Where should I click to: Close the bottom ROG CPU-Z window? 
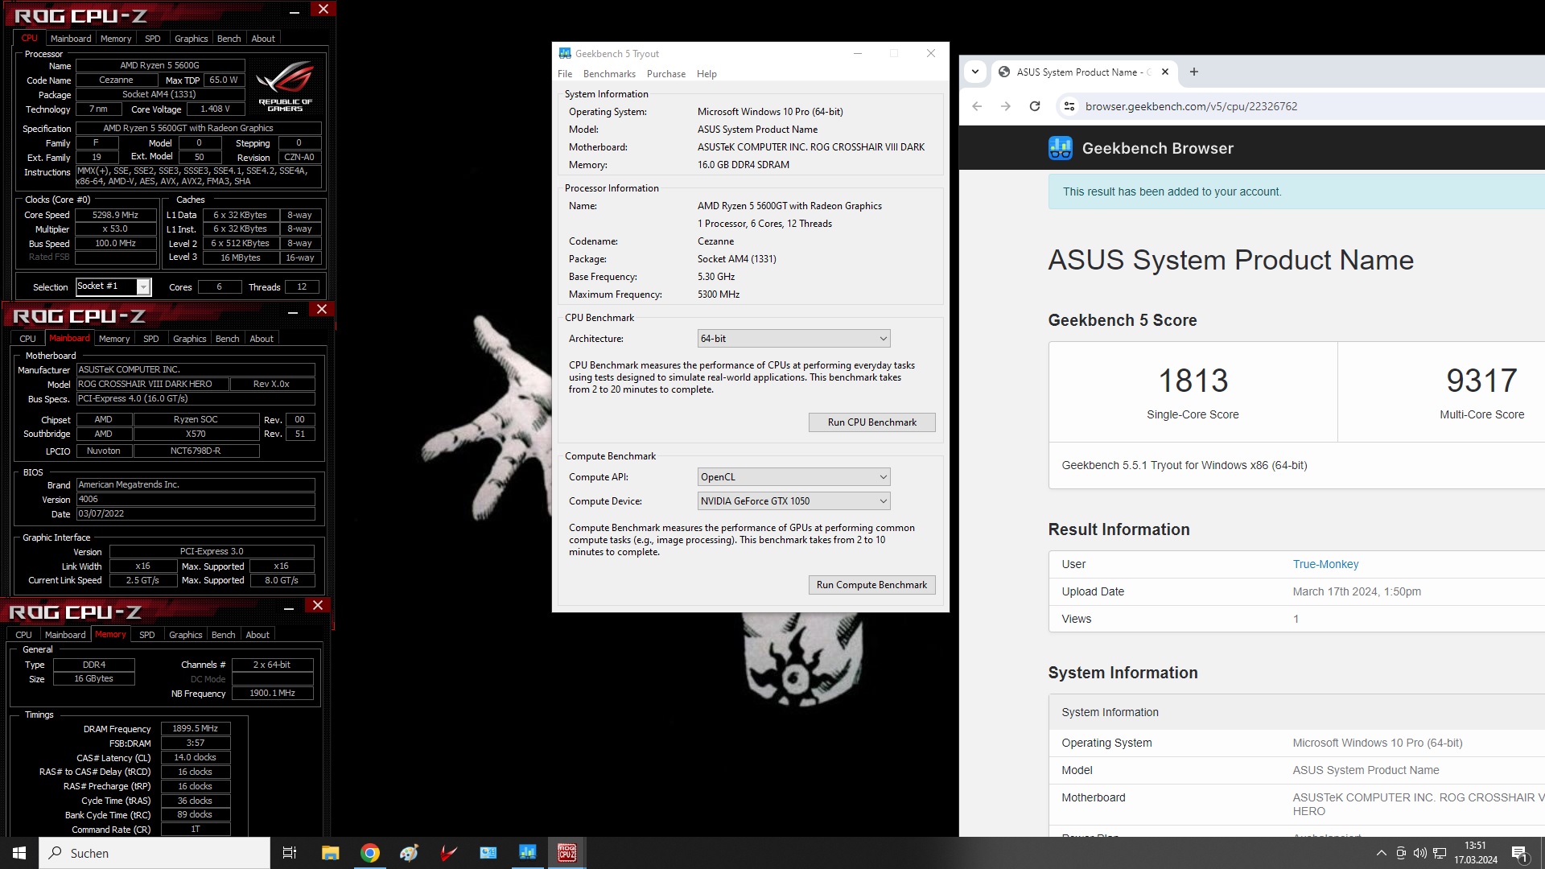click(318, 606)
